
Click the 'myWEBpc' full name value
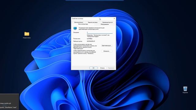(x=90, y=39)
